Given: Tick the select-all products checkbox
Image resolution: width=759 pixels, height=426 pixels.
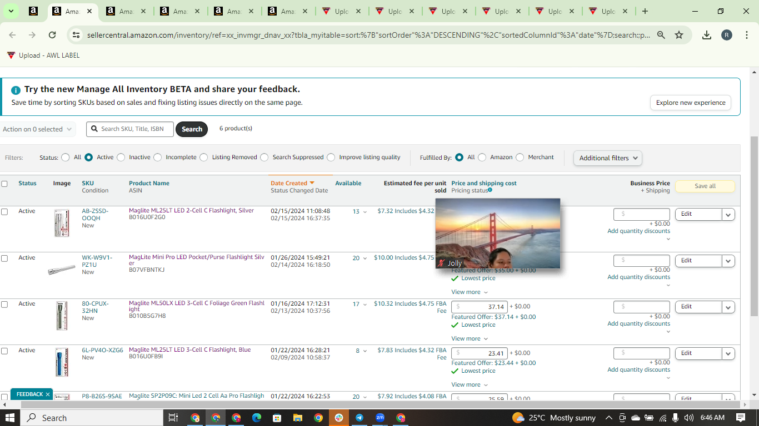Looking at the screenshot, I should coord(4,184).
